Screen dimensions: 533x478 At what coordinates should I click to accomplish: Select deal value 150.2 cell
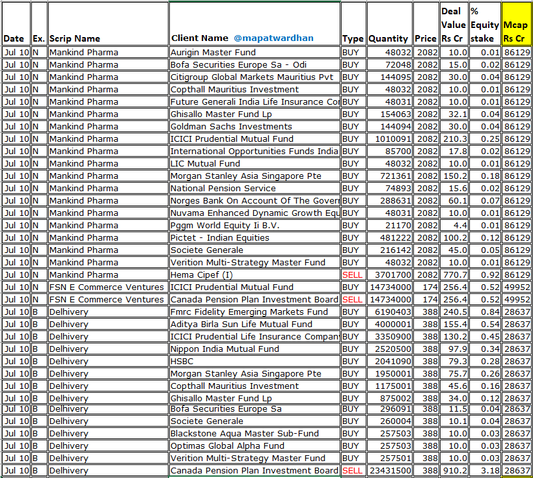tap(454, 176)
